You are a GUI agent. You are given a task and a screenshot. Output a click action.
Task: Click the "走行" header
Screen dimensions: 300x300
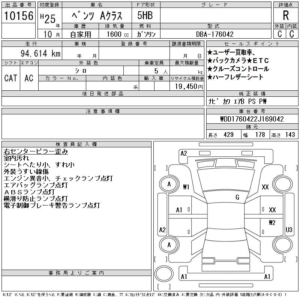pyautogui.click(x=31, y=44)
